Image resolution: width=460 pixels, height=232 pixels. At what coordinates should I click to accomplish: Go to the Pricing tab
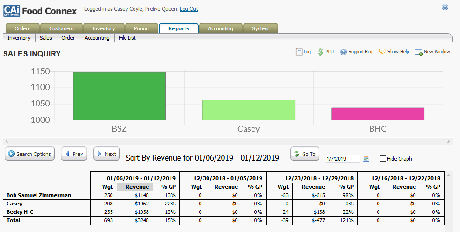[x=141, y=28]
